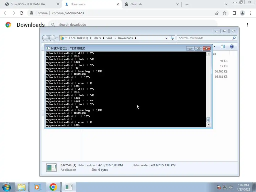256x192 pixels.
Task: Minimize the HERMES console window
Action: [x=190, y=48]
